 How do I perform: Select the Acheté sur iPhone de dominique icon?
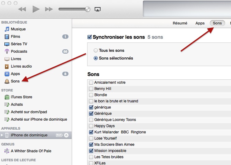(7, 119)
